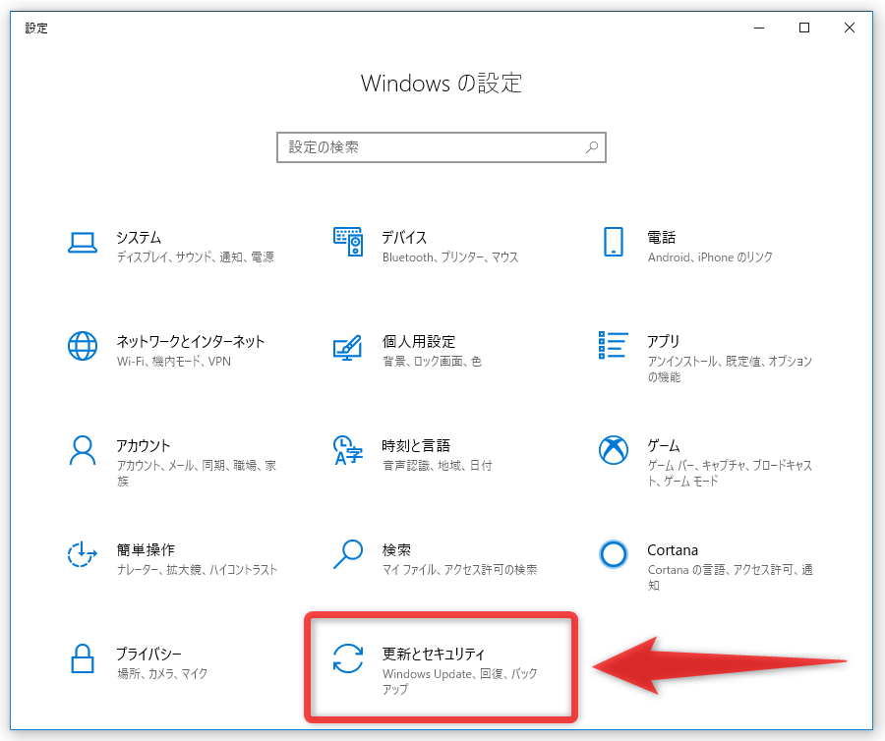Maximize the 設定 window
This screenshot has width=885, height=741.
[804, 28]
